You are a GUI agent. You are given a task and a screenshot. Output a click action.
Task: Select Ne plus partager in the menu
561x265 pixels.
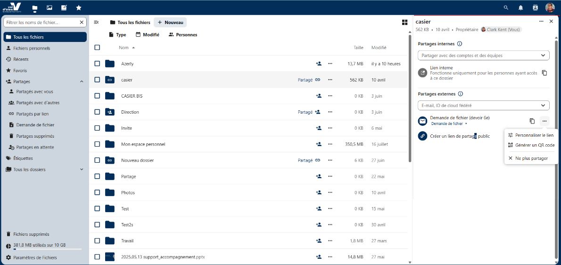click(531, 158)
